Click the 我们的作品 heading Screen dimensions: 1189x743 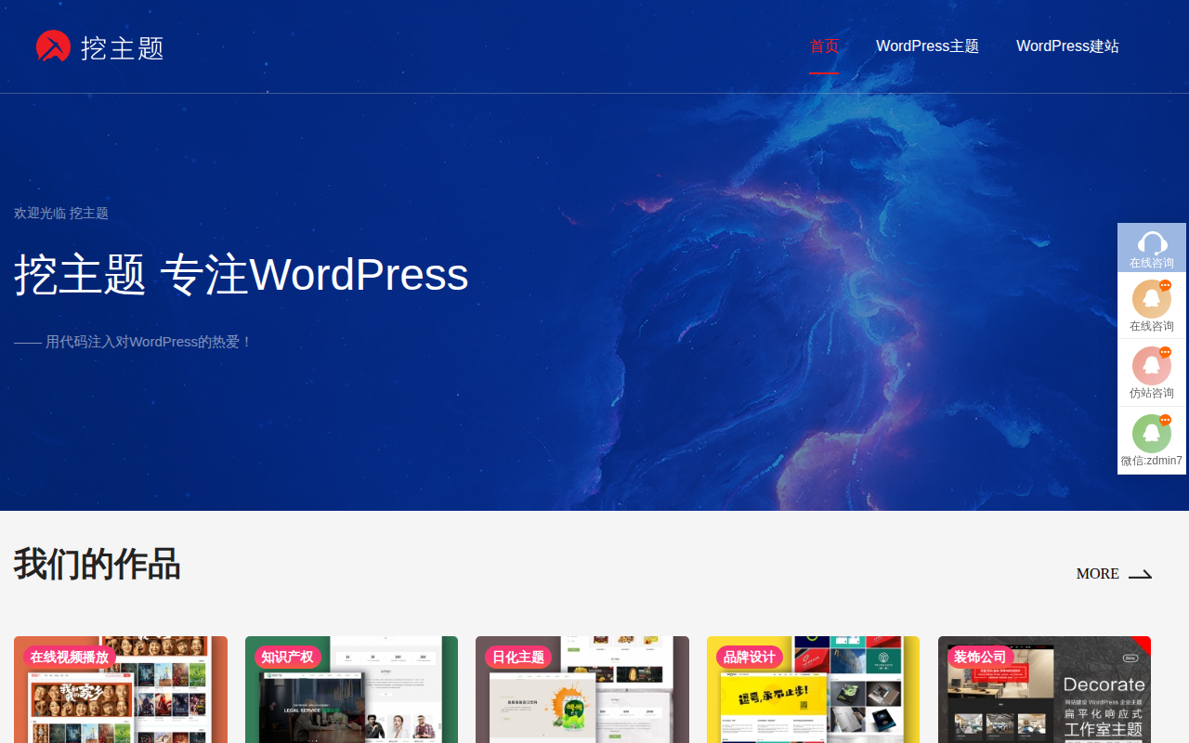(97, 565)
